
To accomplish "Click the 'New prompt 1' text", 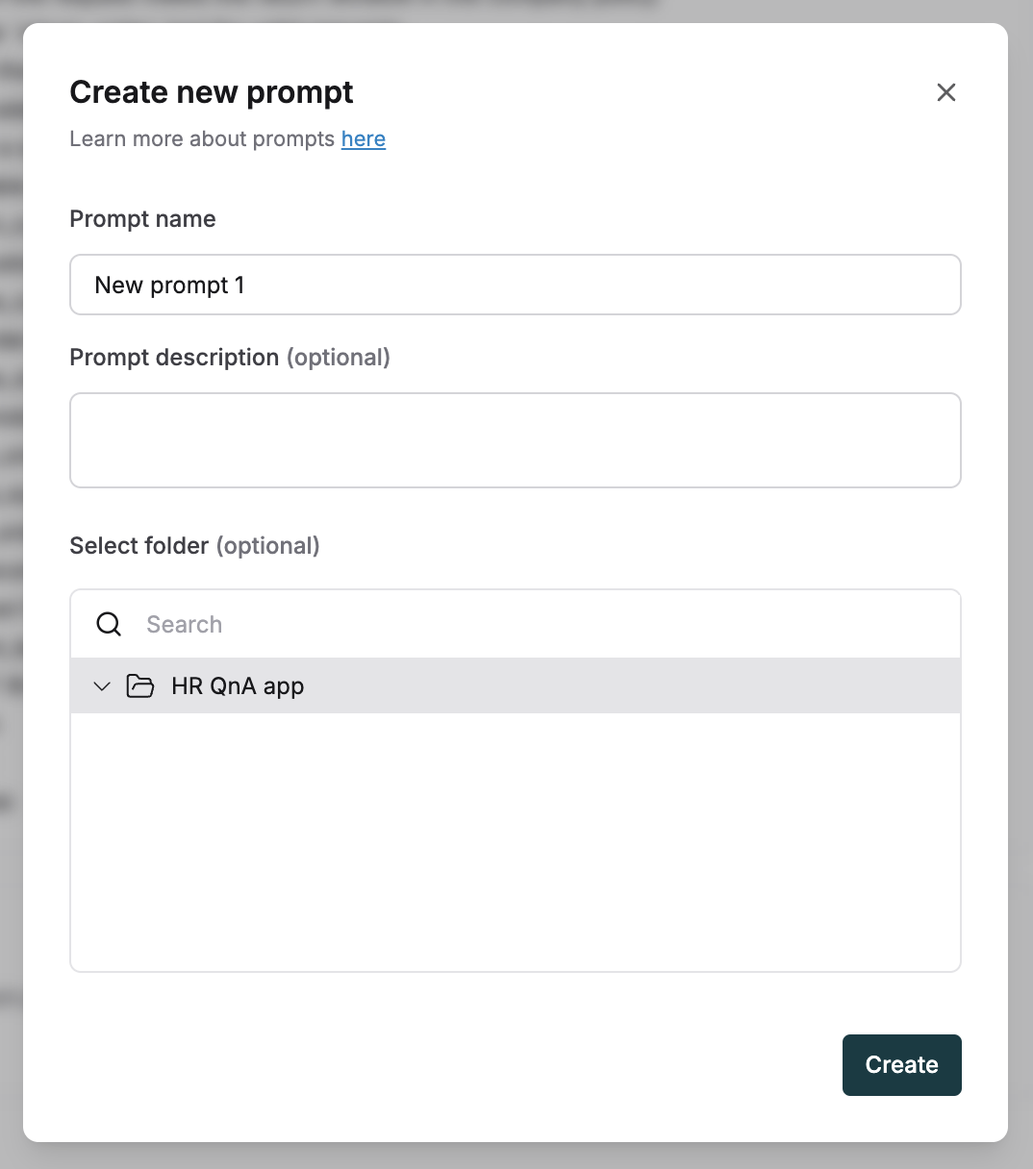I will point(169,285).
